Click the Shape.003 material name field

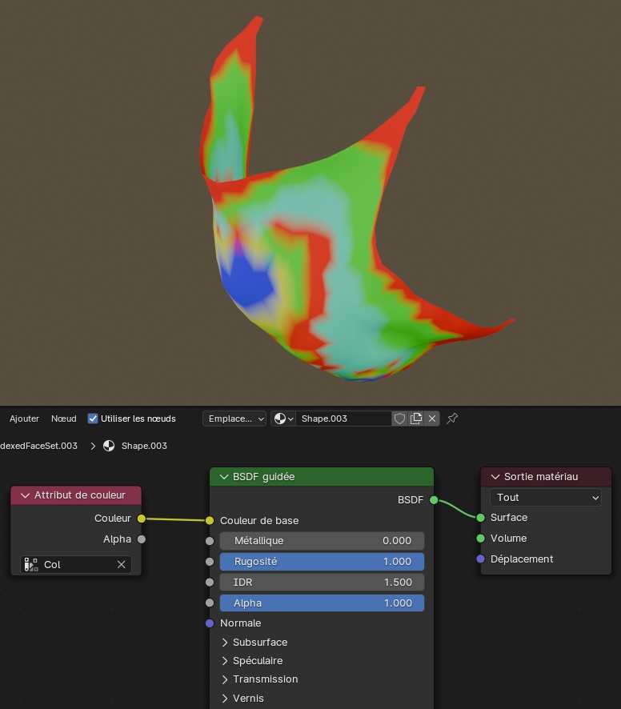tap(344, 419)
